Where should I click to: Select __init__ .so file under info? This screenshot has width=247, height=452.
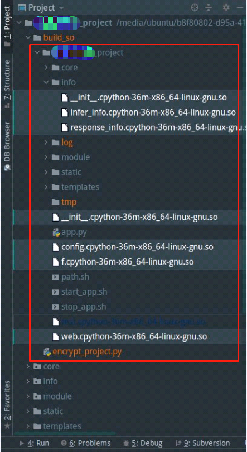pos(148,98)
